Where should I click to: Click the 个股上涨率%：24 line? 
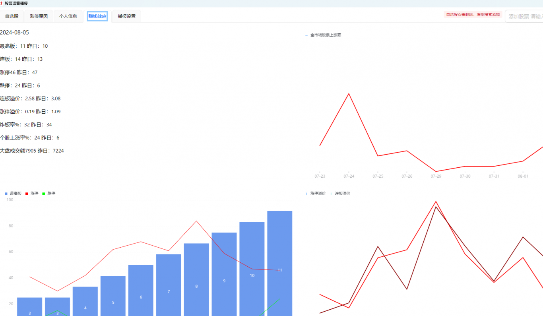pyautogui.click(x=30, y=138)
